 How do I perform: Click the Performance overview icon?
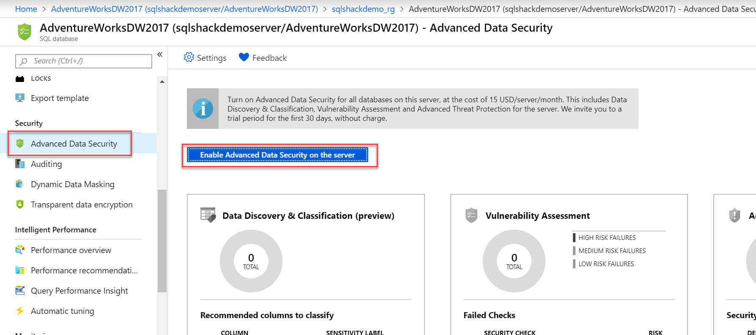click(x=20, y=250)
